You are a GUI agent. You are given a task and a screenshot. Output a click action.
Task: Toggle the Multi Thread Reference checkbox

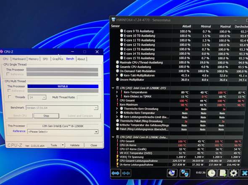pos(9,91)
